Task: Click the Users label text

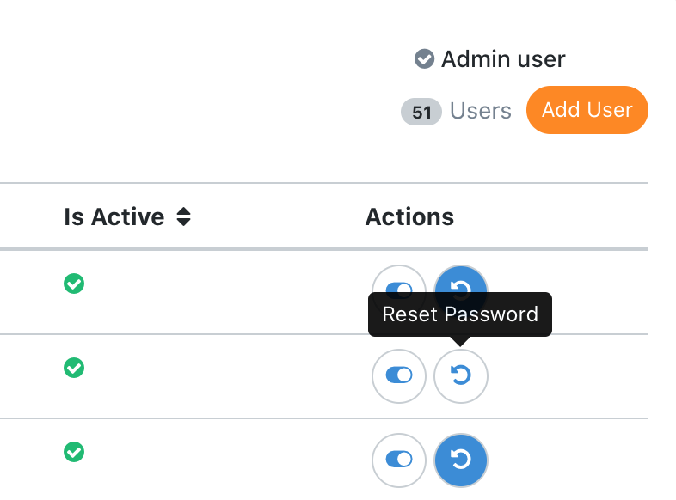Action: (x=481, y=111)
